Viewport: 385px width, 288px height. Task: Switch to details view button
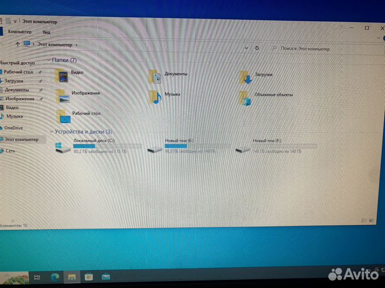coord(365,221)
